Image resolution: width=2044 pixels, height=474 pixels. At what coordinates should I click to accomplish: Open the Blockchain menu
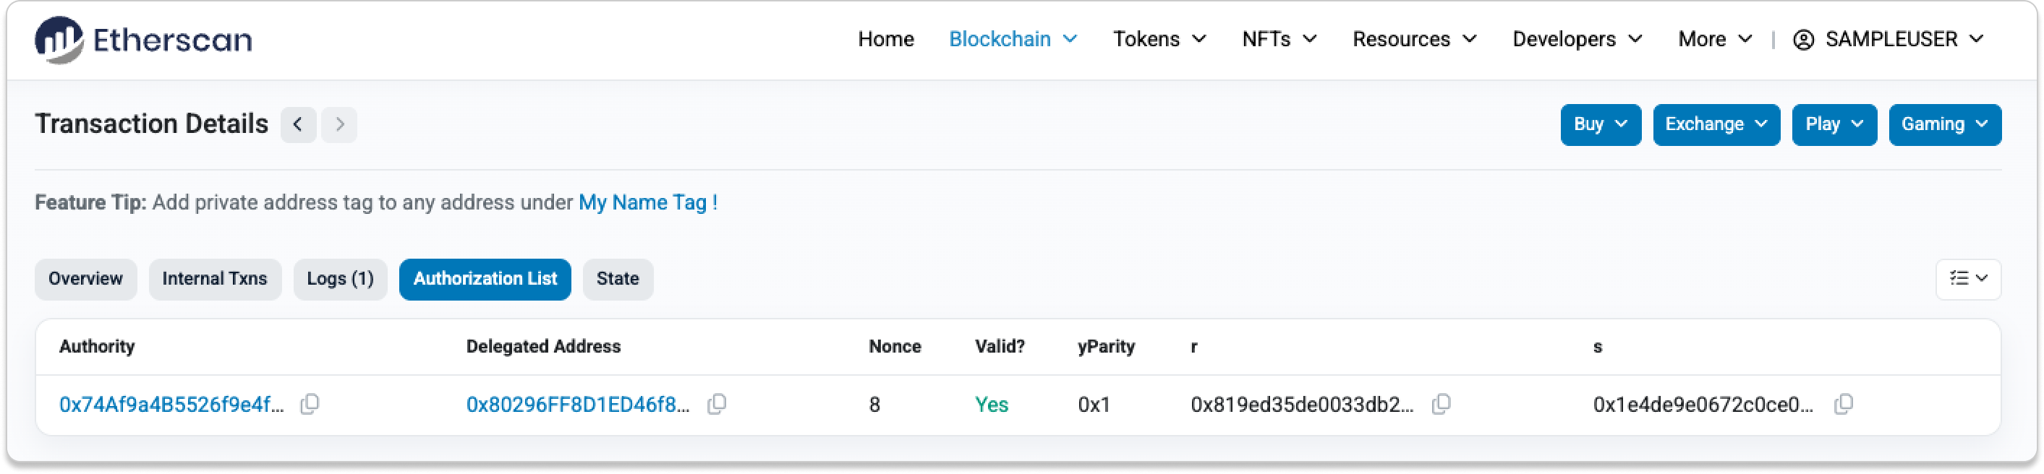(x=1013, y=40)
